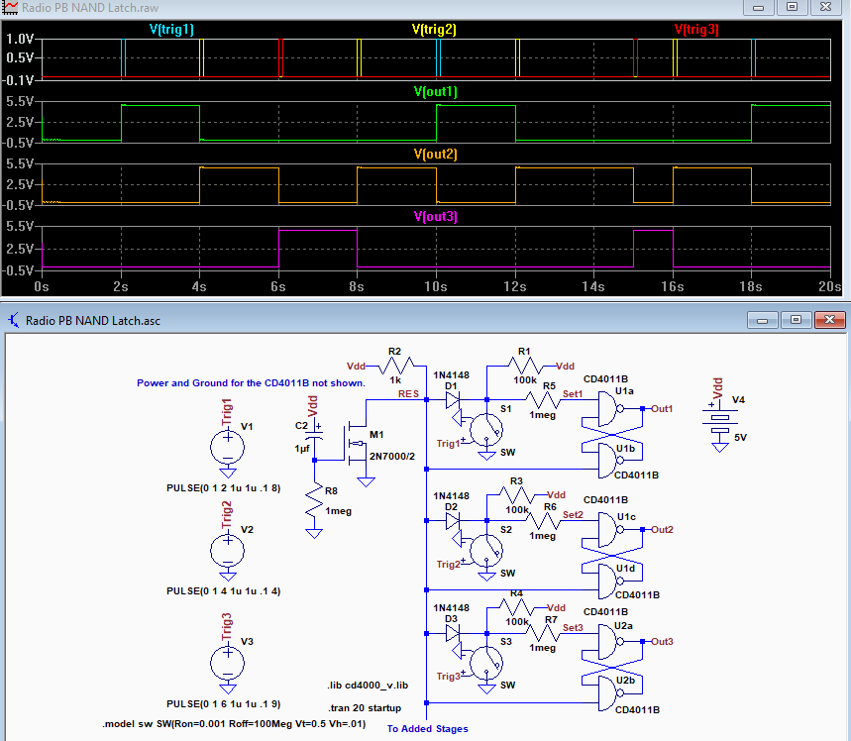
Task: Select MOSFET M1 symbol
Action: click(x=356, y=444)
